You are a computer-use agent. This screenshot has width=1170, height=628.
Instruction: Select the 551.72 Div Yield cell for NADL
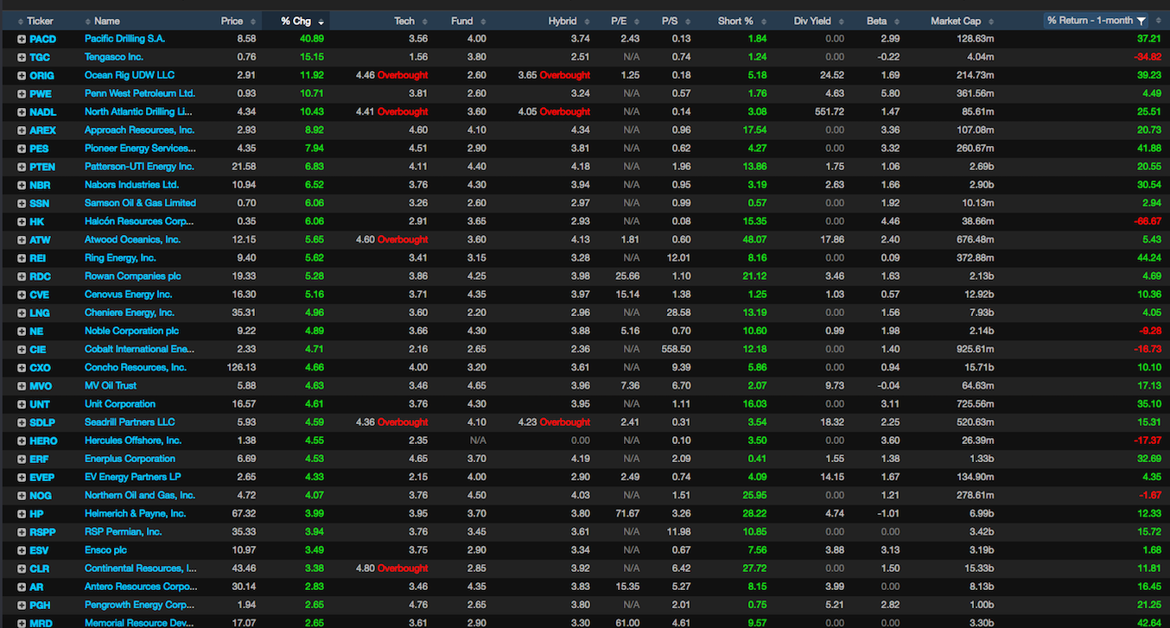[x=830, y=111]
